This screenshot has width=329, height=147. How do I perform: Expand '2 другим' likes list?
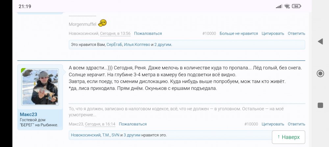coord(163,45)
